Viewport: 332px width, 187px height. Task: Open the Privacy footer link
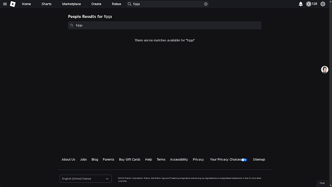tap(198, 160)
